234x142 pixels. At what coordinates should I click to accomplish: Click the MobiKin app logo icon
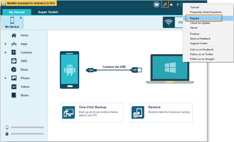pos(3,3)
